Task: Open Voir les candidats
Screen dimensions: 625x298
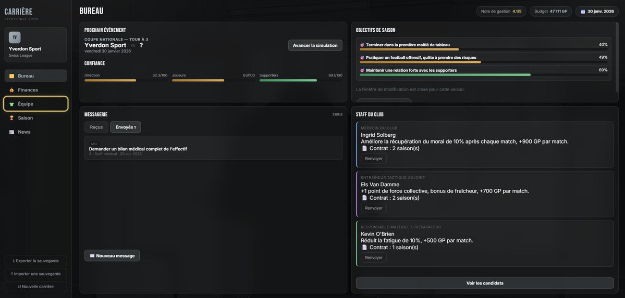Action: [x=485, y=283]
